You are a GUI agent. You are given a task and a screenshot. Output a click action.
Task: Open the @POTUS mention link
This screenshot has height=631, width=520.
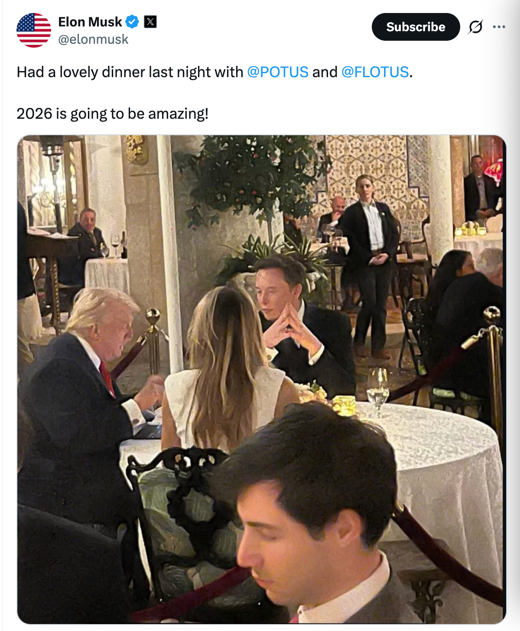point(278,72)
